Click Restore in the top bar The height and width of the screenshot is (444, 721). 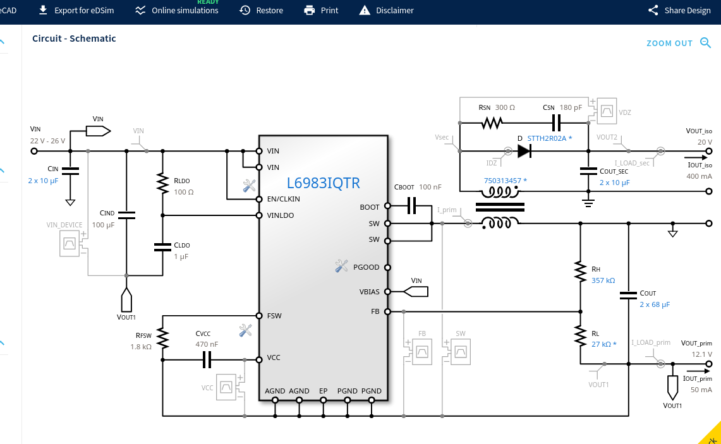[261, 10]
